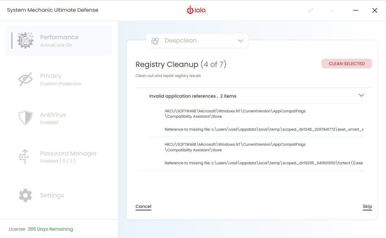Click 'Clean out and repair registry issues' text
The image size is (386, 238).
(x=168, y=76)
